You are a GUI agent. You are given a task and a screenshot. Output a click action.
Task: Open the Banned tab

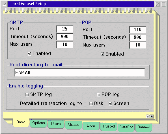[144, 128]
